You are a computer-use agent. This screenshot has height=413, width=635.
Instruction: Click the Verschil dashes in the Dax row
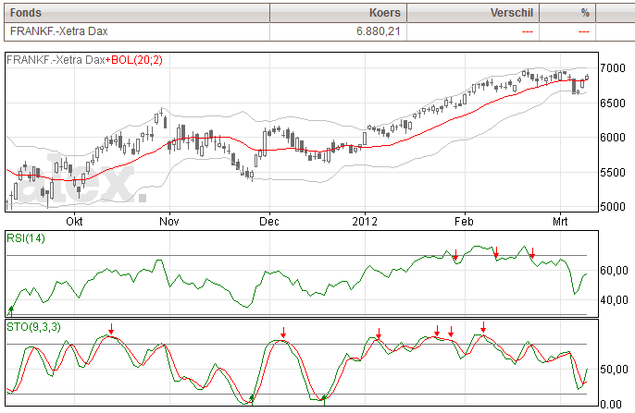click(528, 31)
